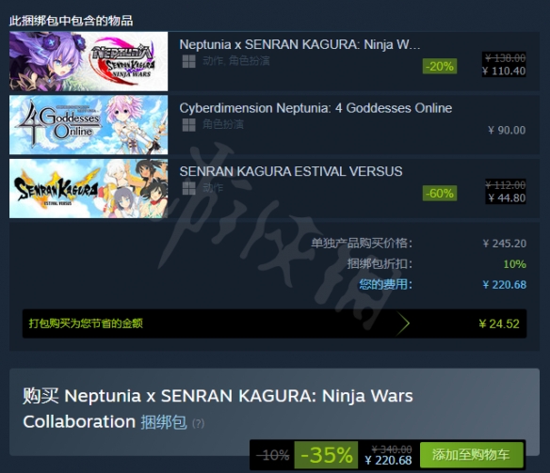Screen dimensions: 550x473
Task: Open 4 Goddesses Online game thumbnail
Action: tap(89, 125)
